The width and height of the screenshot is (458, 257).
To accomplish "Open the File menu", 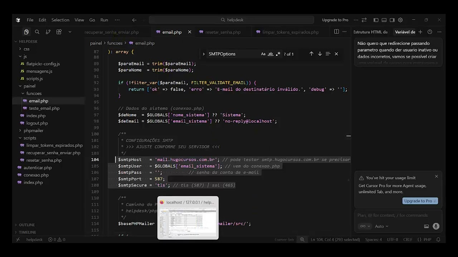I will 30,20.
